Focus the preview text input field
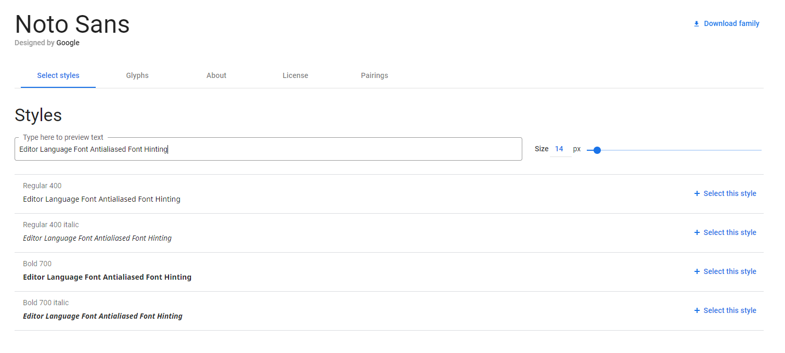The image size is (785, 353). click(x=268, y=149)
